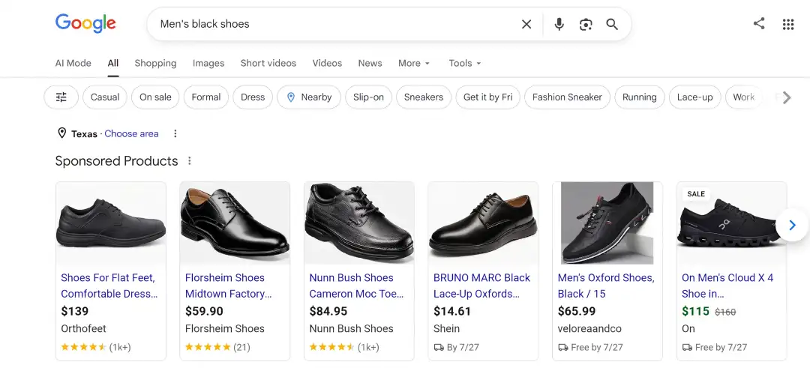Click the Orthofeet shoe image

111,223
